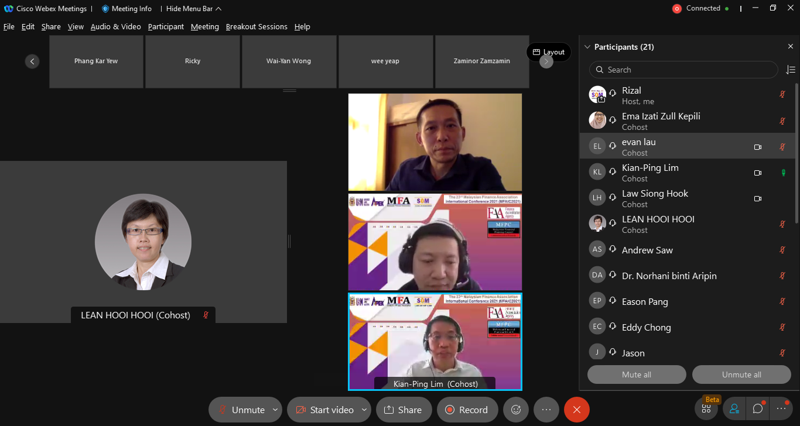Screen dimensions: 800x426
Task: Open the apps grid icon with Beta badge
Action: (706, 409)
